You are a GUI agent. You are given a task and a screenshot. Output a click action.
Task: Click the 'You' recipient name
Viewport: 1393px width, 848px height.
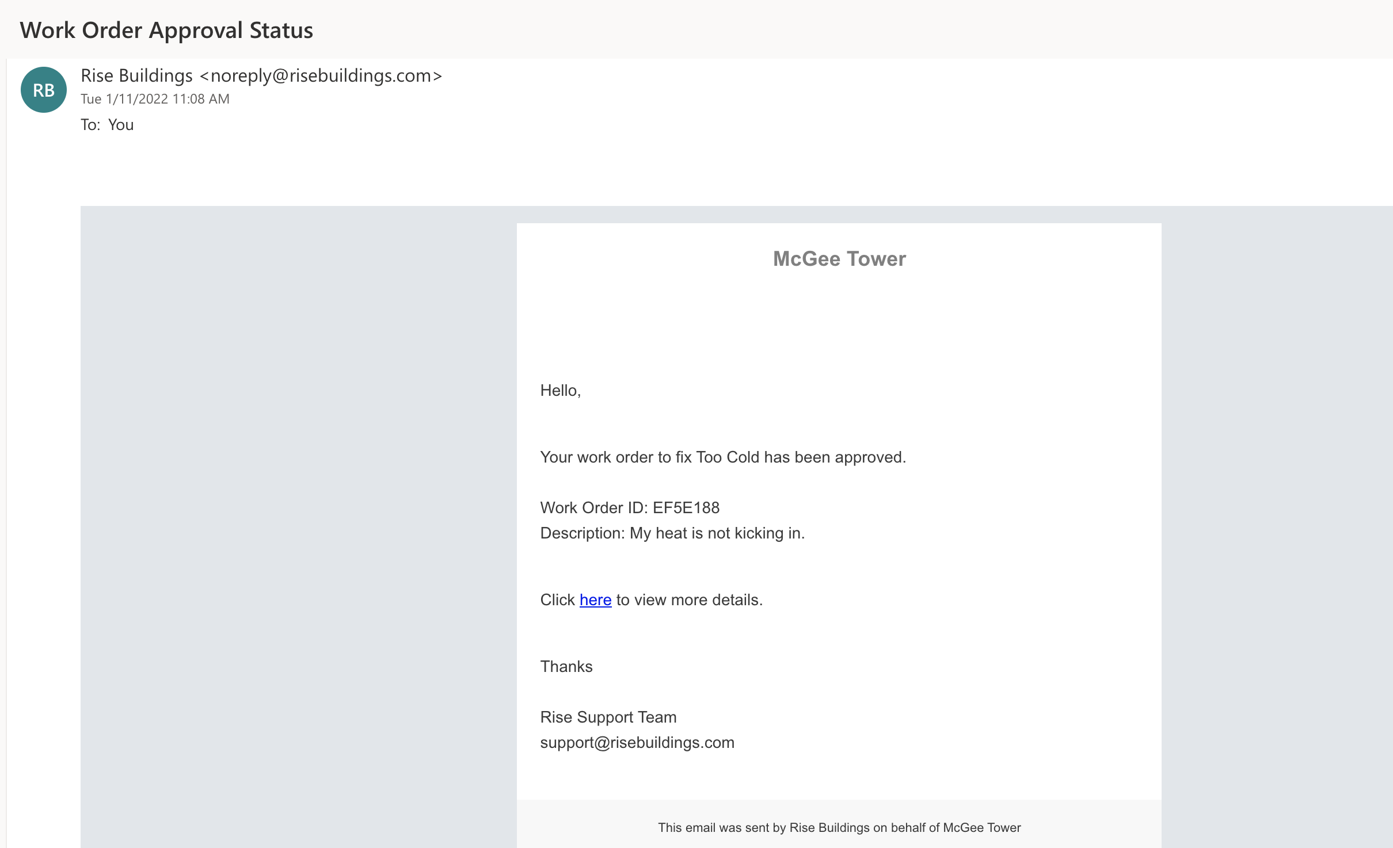[121, 125]
